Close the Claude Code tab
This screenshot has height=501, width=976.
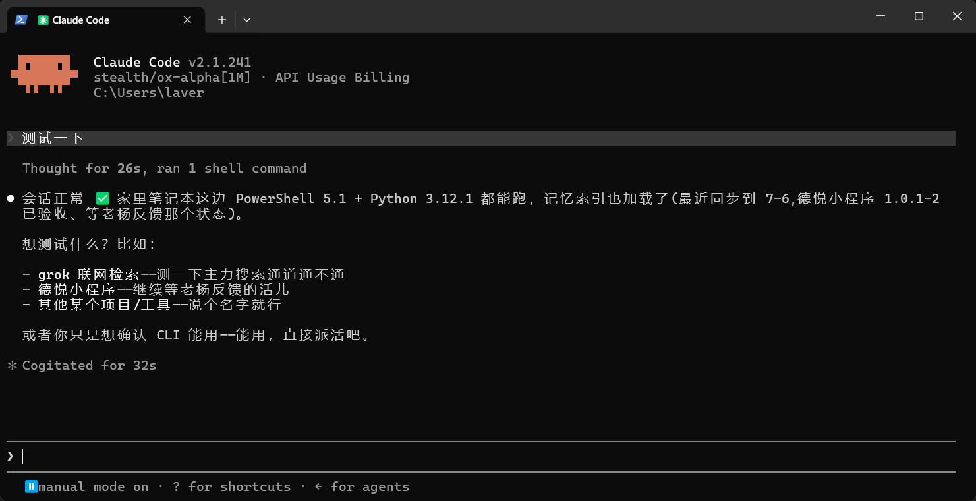tap(187, 20)
